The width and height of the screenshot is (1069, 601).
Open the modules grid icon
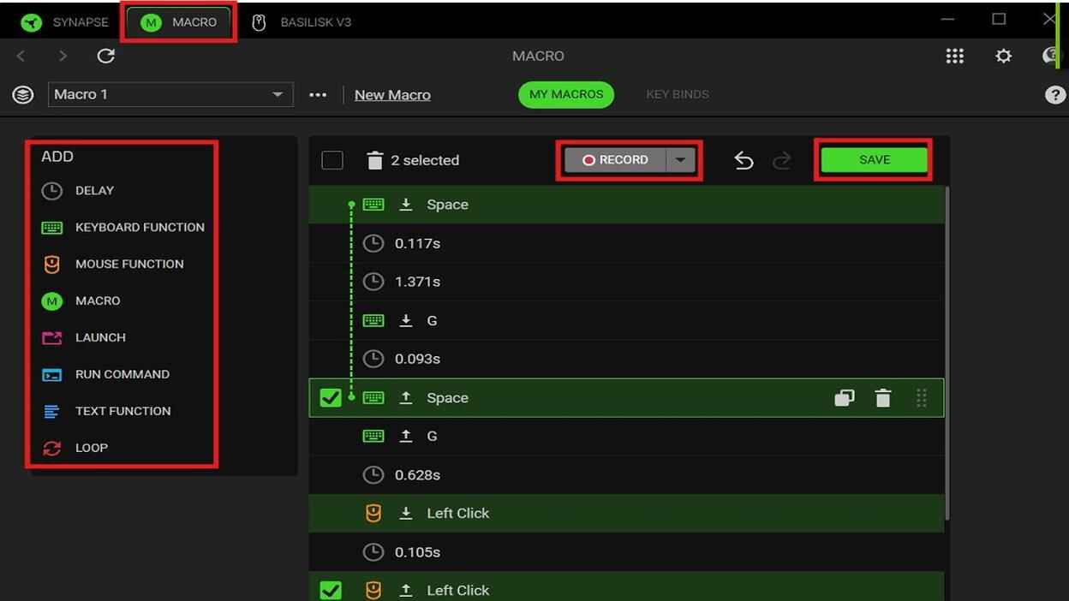(954, 56)
